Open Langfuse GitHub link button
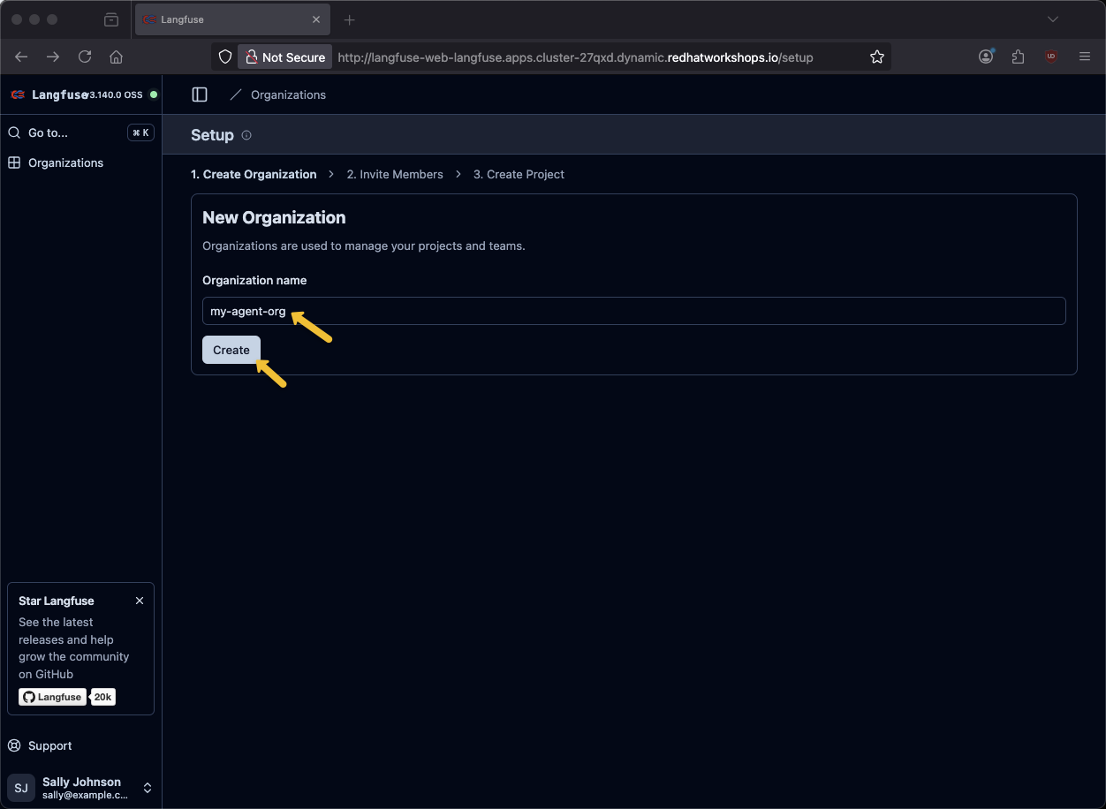 pos(52,697)
